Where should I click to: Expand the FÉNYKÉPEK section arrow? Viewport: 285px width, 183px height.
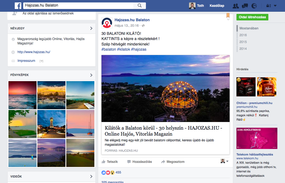coord(91,75)
